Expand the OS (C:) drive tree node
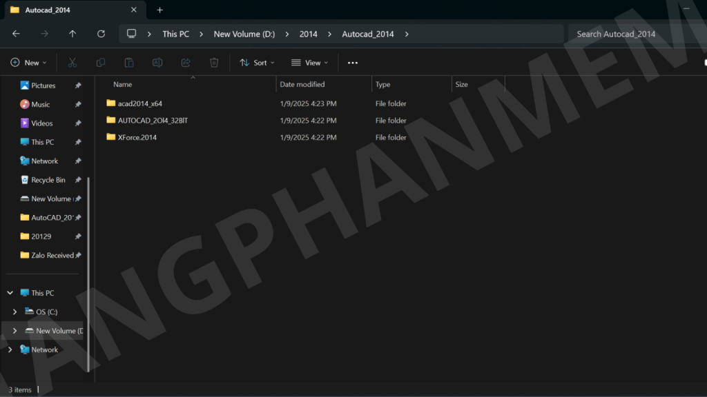Image resolution: width=707 pixels, height=397 pixels. tap(15, 312)
